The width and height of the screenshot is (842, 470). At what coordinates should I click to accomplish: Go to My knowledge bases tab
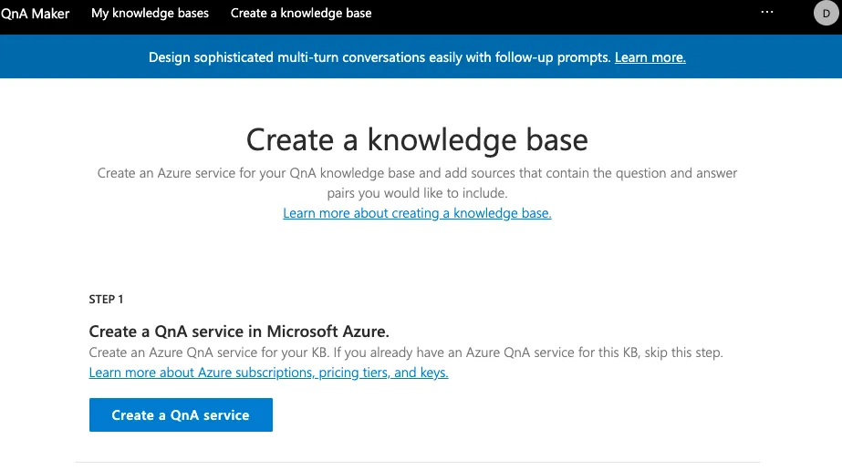150,14
